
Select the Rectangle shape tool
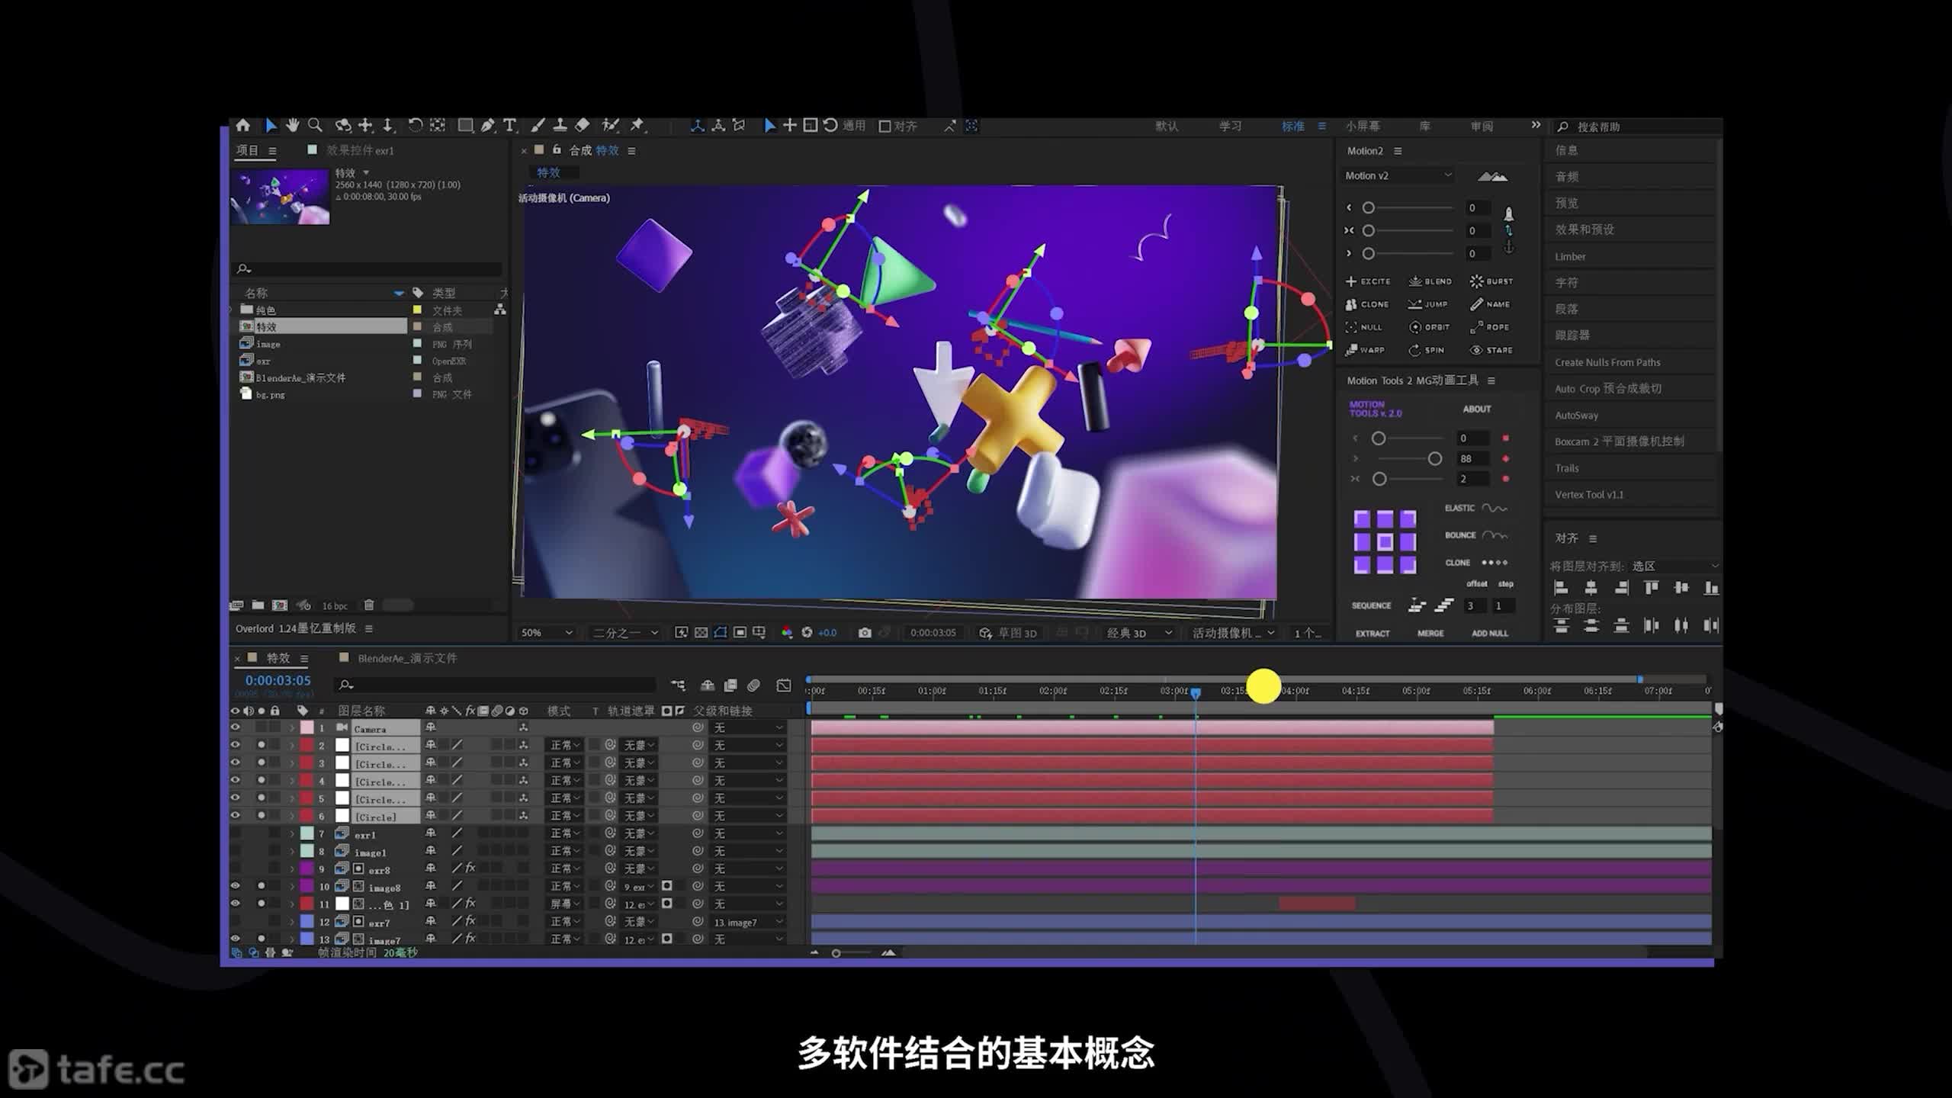point(464,125)
